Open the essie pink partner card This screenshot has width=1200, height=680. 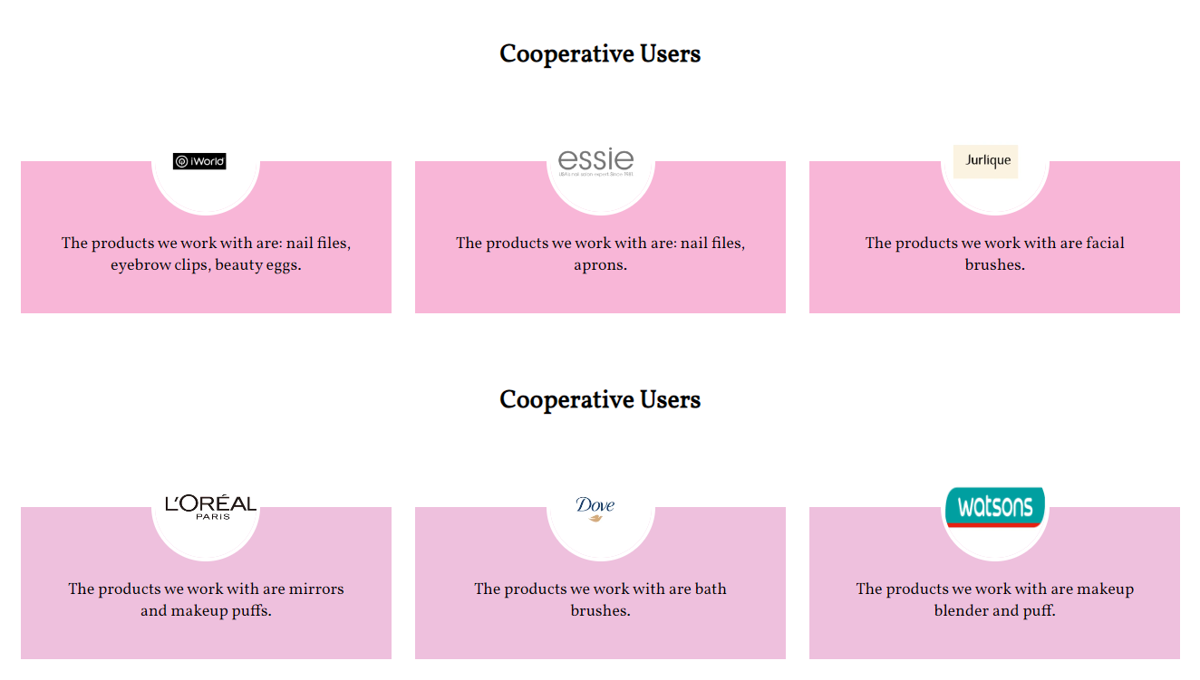pos(600,237)
